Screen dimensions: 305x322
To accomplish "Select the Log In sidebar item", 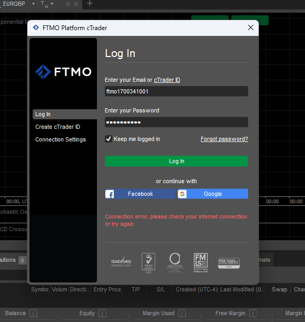I will [x=65, y=114].
